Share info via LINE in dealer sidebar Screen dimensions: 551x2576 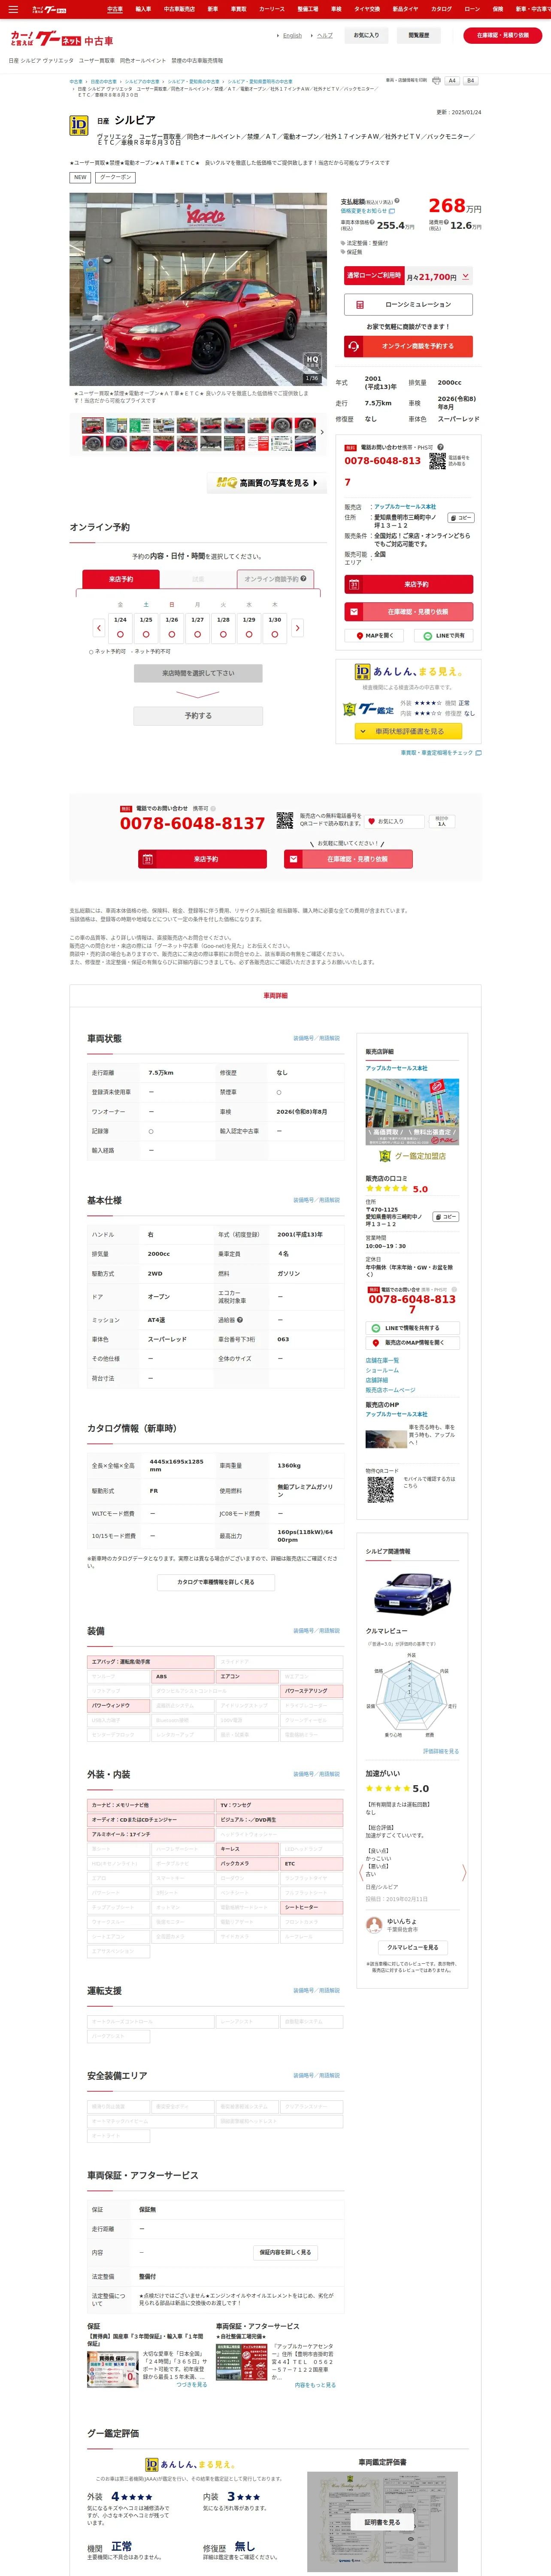click(412, 1328)
